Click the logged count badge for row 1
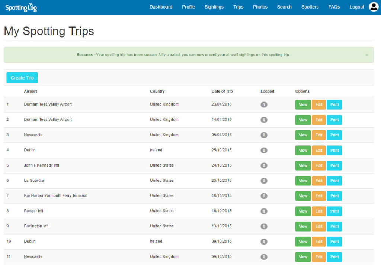The image size is (381, 278). (264, 105)
